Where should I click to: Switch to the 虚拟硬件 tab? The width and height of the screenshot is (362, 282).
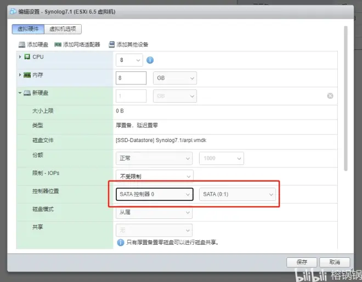click(28, 29)
